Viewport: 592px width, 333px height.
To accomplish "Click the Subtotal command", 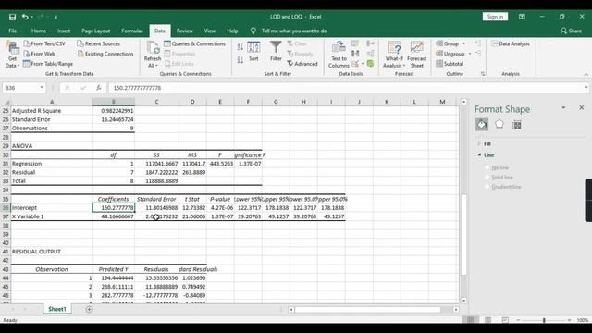I will [x=450, y=64].
